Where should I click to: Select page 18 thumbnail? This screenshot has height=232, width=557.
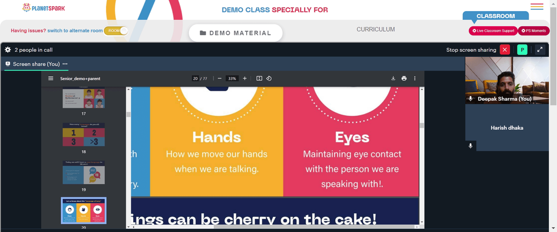84,135
